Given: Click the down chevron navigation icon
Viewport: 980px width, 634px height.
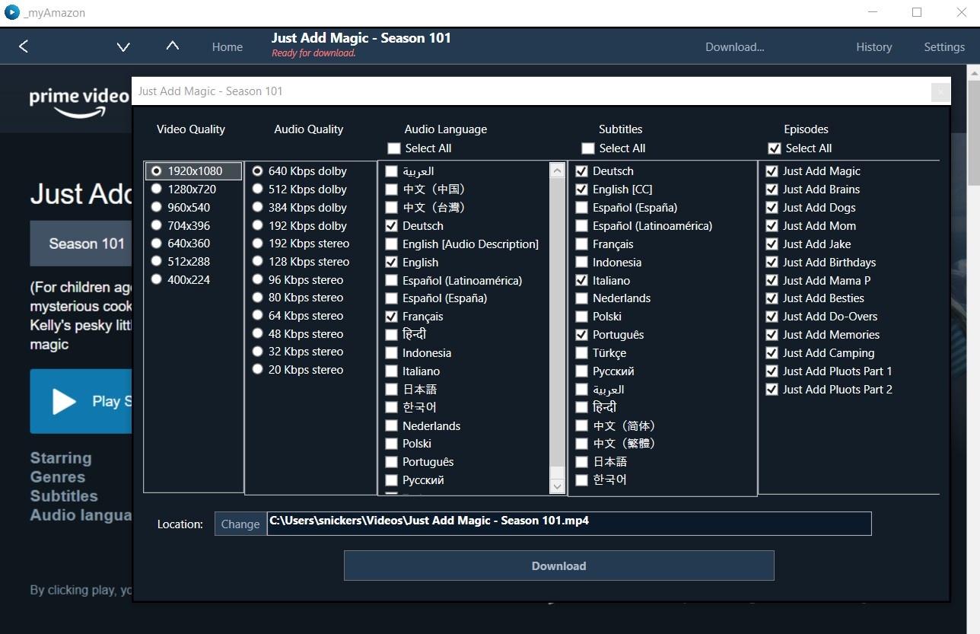Looking at the screenshot, I should 123,47.
